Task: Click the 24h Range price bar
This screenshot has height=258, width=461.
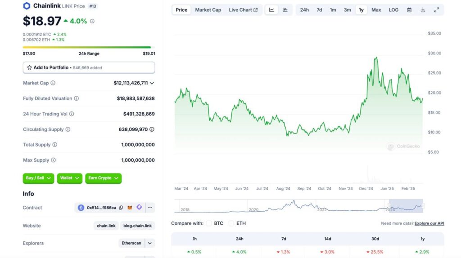Action: click(89, 47)
